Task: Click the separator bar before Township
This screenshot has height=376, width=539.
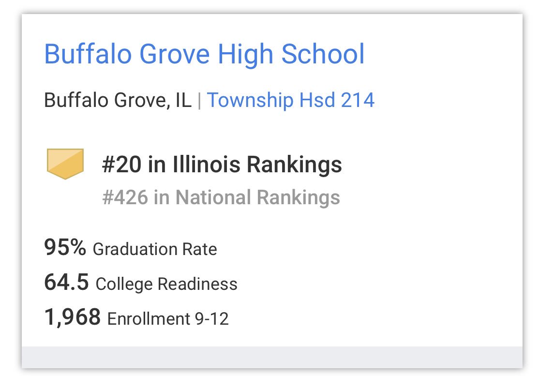Action: (x=199, y=100)
